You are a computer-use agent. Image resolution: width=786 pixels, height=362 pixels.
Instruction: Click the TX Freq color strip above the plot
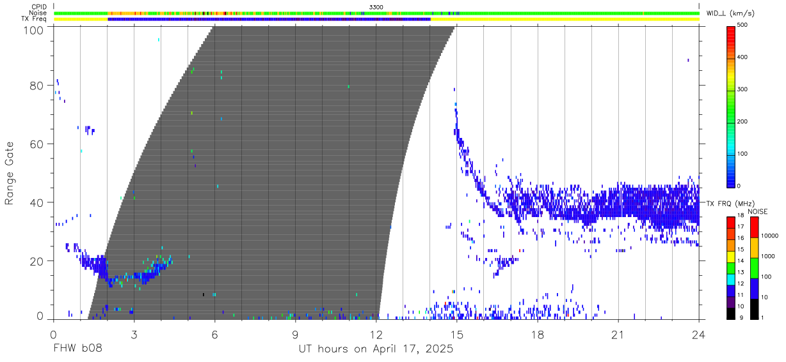click(x=376, y=19)
